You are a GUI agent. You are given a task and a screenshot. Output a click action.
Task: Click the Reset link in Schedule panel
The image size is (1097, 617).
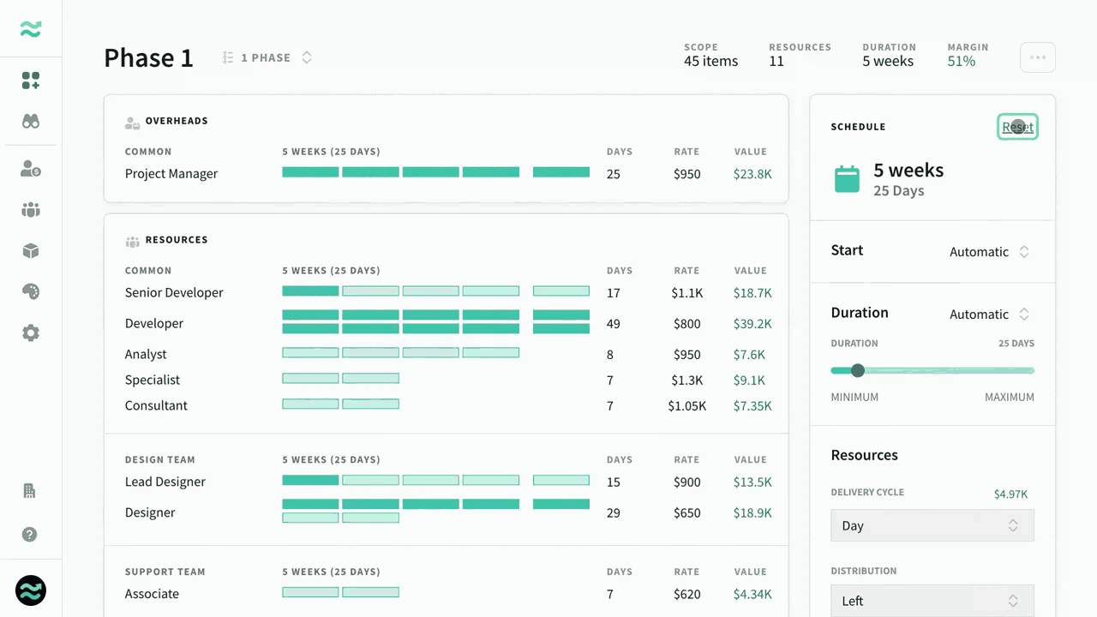point(1017,127)
